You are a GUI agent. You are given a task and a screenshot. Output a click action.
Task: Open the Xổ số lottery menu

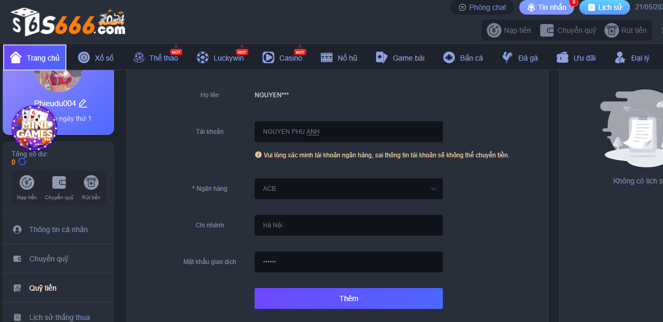(x=96, y=58)
